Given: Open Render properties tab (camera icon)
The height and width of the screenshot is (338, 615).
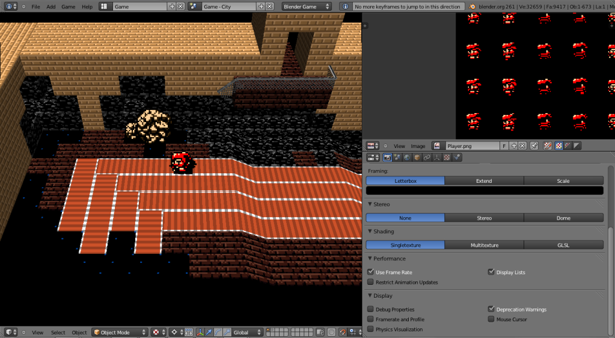Looking at the screenshot, I should pos(388,158).
